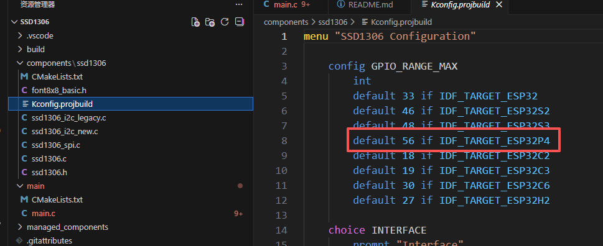
Task: Expand the managed_components folder
Action: (x=20, y=227)
